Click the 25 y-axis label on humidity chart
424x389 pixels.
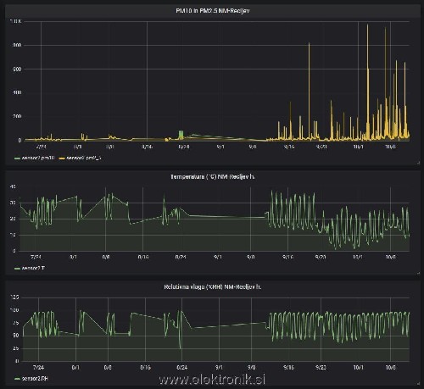[16, 348]
